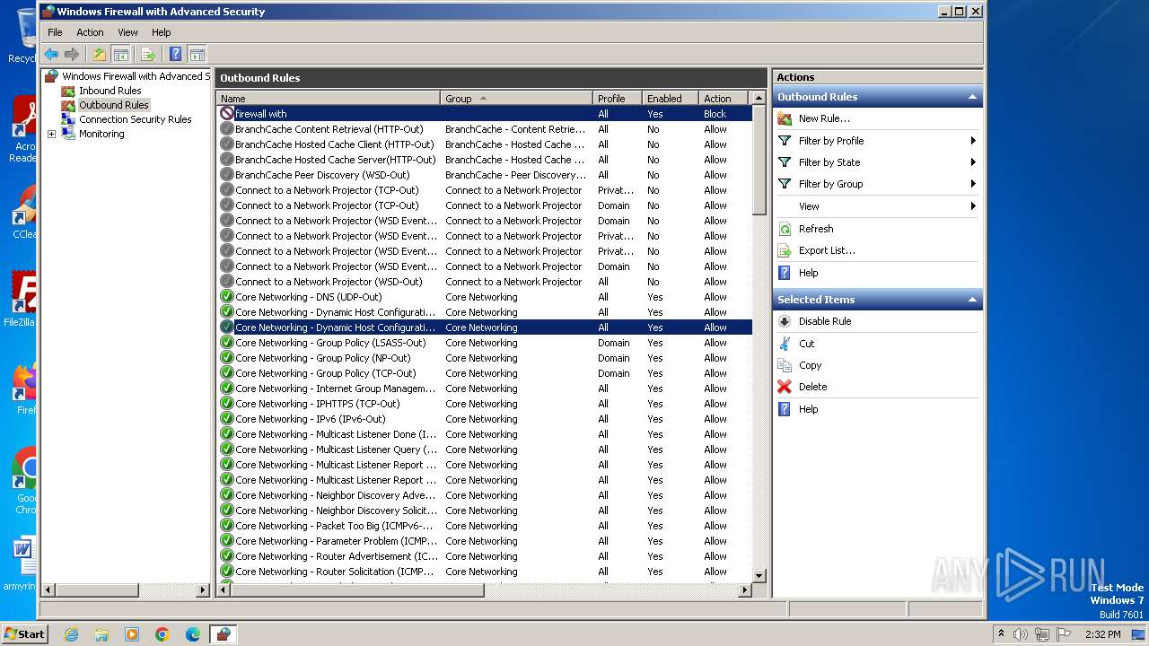The width and height of the screenshot is (1149, 646).
Task: Click the Back arrow in toolbar
Action: click(x=51, y=55)
